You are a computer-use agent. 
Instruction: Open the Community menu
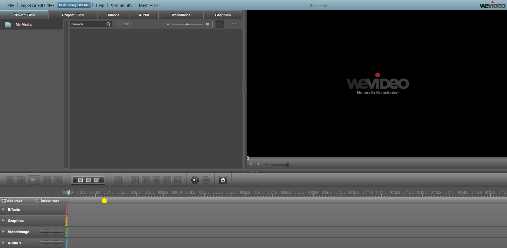pos(122,5)
